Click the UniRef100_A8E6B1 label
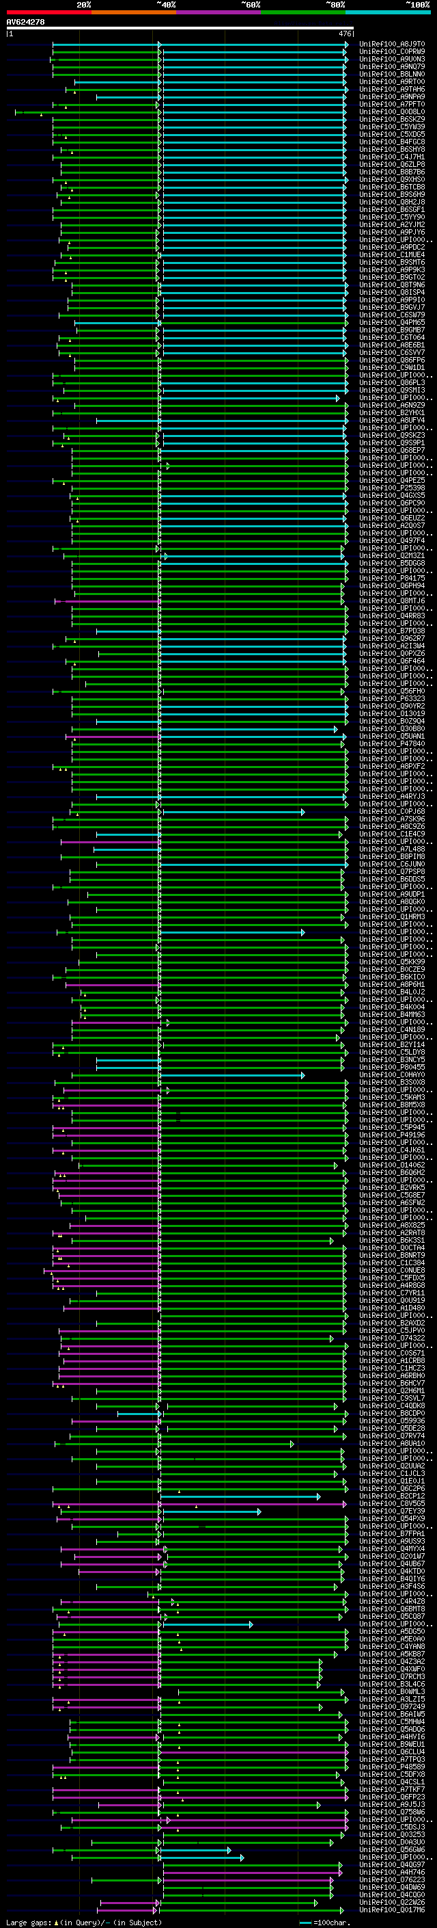Image resolution: width=437 pixels, height=1928 pixels. click(392, 345)
